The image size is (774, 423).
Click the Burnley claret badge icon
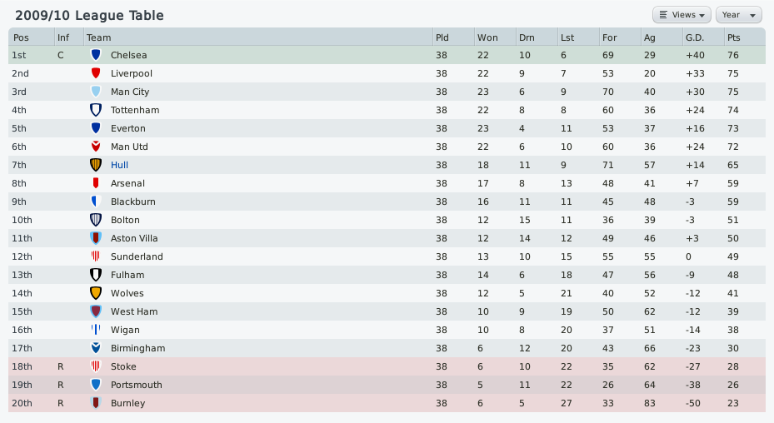(96, 403)
